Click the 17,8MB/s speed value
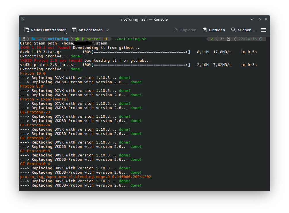This screenshot has width=289, height=213. point(222,52)
